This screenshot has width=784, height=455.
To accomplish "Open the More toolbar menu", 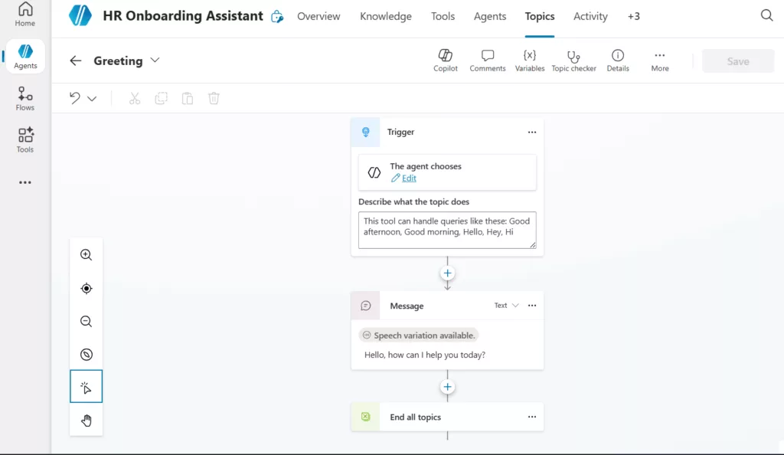I will [x=659, y=61].
